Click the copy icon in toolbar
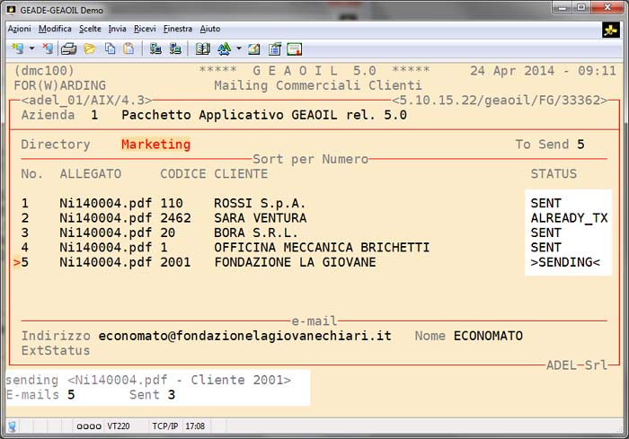629x439 pixels. click(110, 48)
